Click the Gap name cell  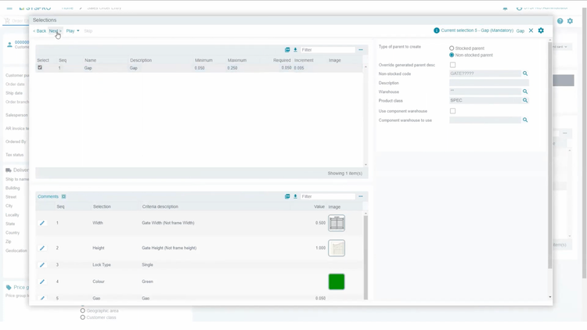(88, 68)
